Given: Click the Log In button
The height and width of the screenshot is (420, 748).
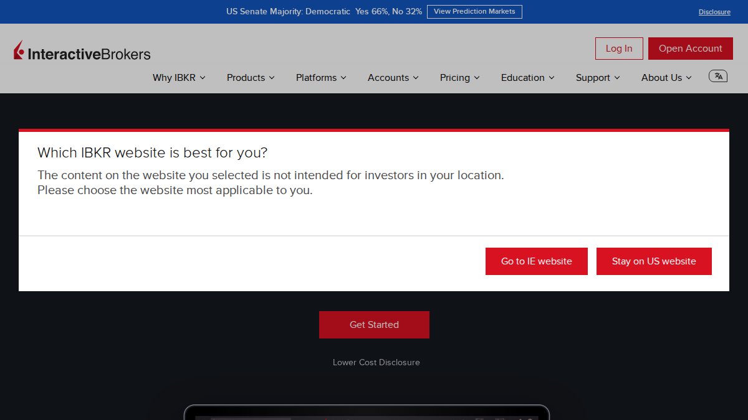Looking at the screenshot, I should coord(619,49).
